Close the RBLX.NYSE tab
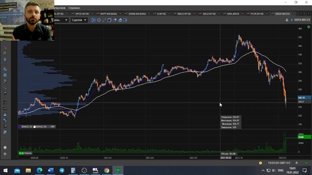Screen dimensions: 312x175 click(194, 14)
